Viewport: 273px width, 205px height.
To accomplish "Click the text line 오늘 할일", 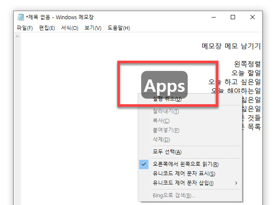I will [x=246, y=73].
